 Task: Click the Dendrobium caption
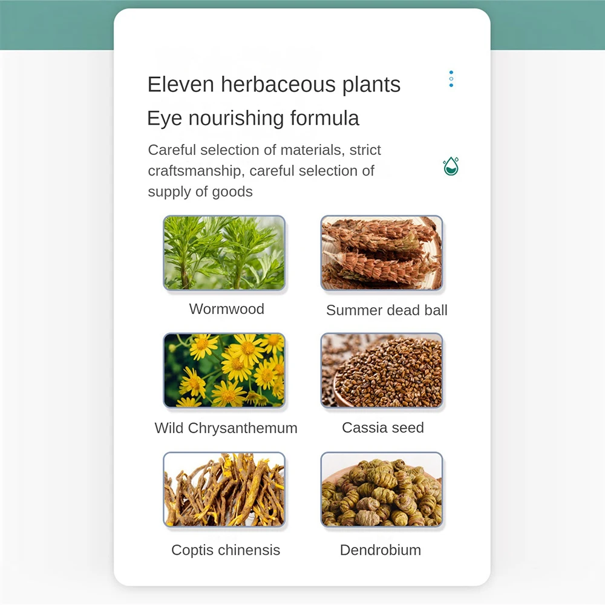381,550
